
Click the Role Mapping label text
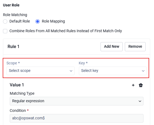(53, 21)
